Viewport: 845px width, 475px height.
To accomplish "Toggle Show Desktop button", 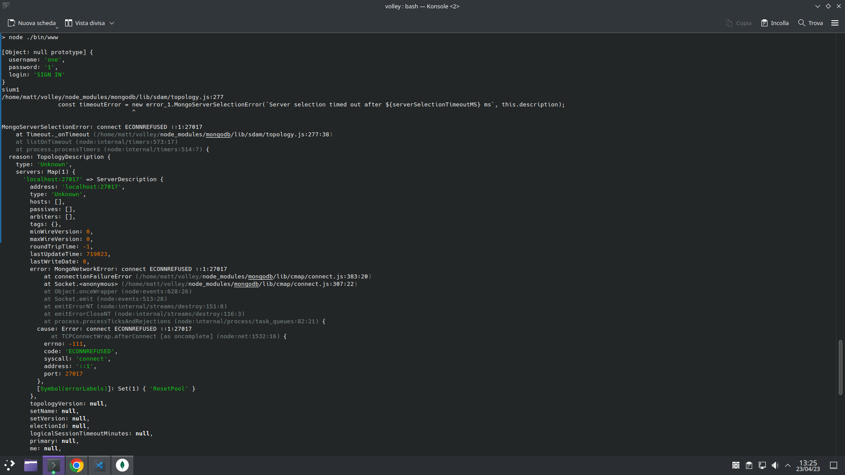I will 833,465.
